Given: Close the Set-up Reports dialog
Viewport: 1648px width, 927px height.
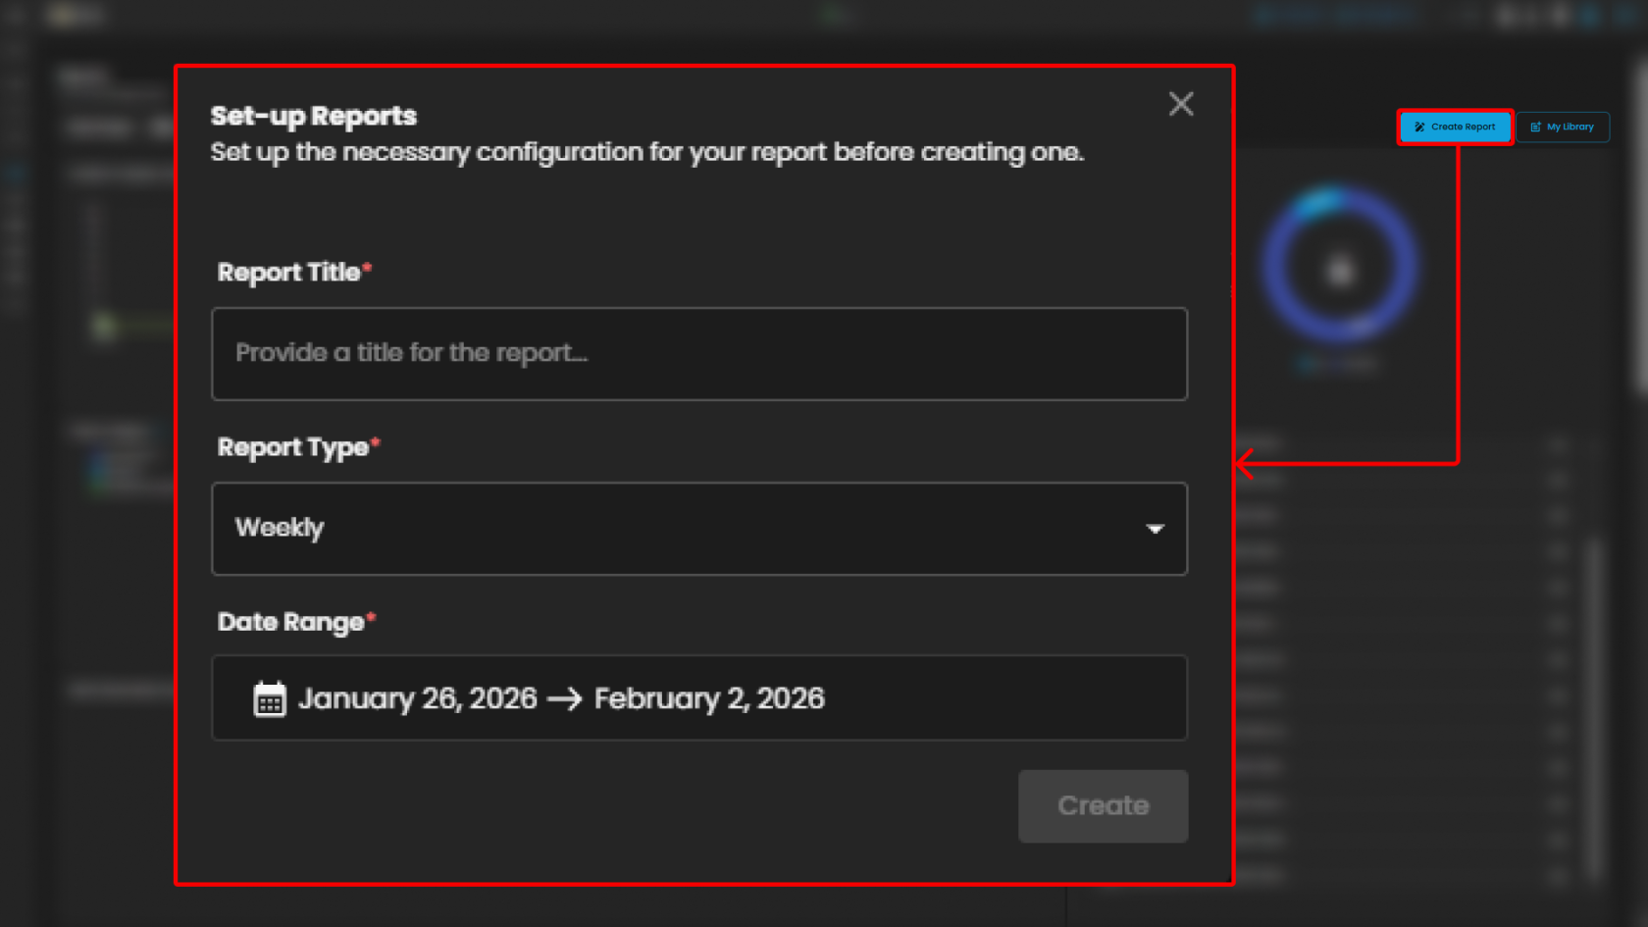Looking at the screenshot, I should [x=1181, y=104].
